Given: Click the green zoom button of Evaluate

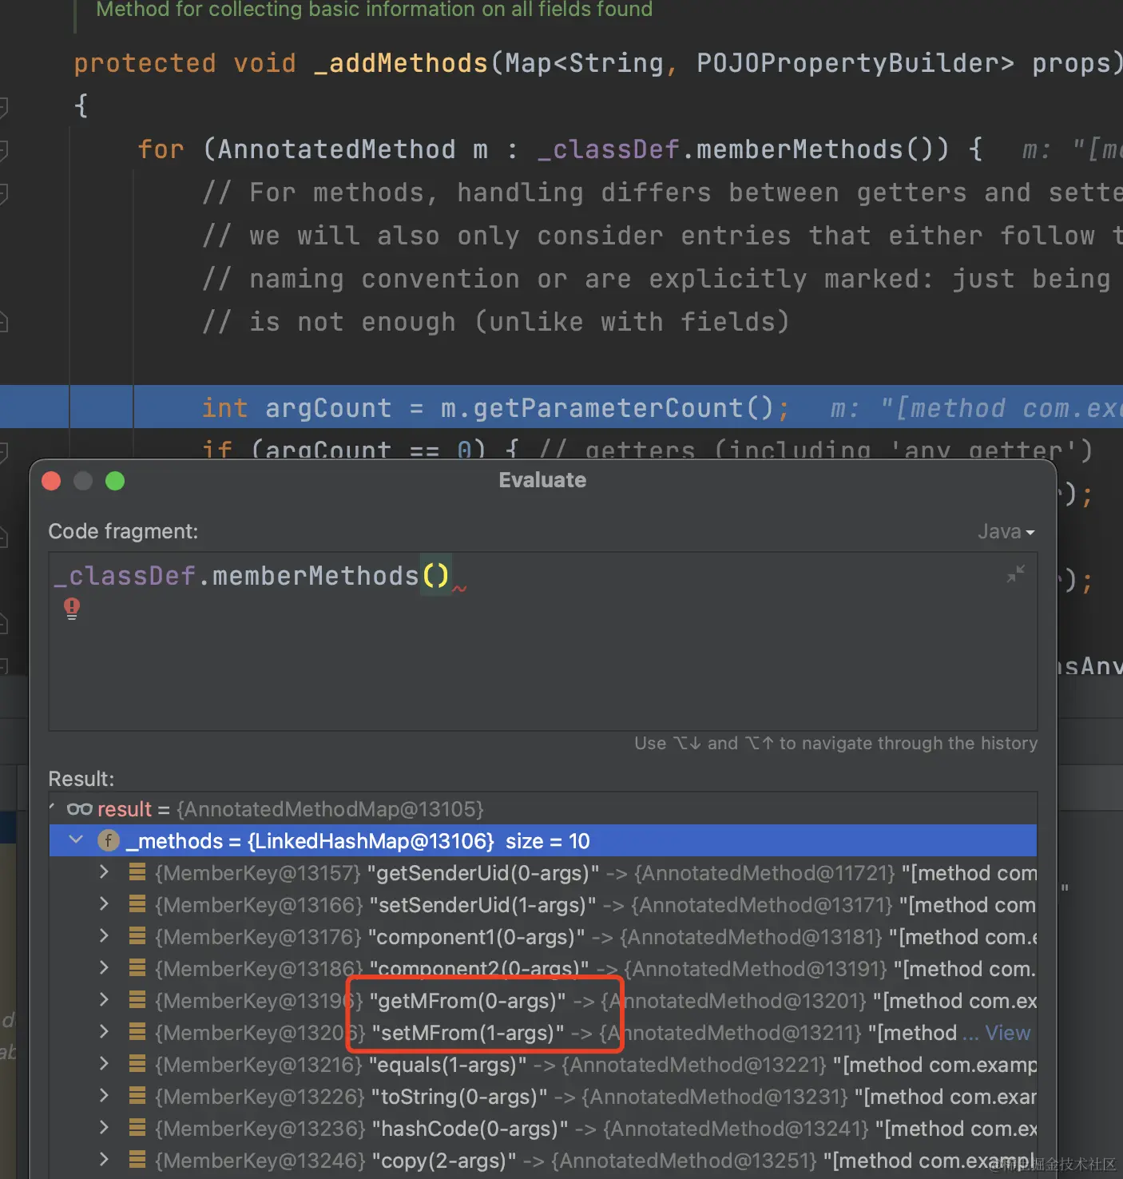Looking at the screenshot, I should point(115,481).
